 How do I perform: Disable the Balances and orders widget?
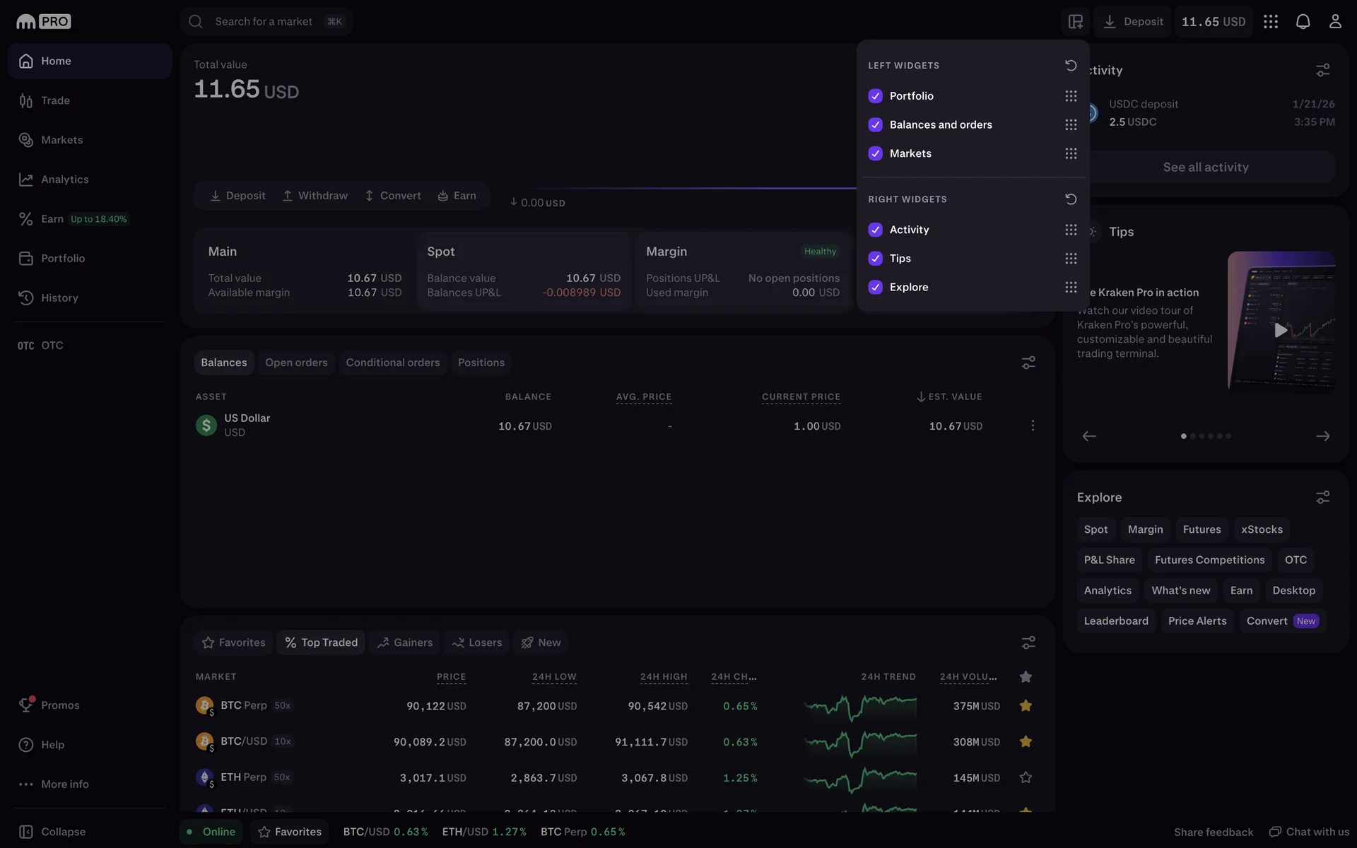click(875, 125)
